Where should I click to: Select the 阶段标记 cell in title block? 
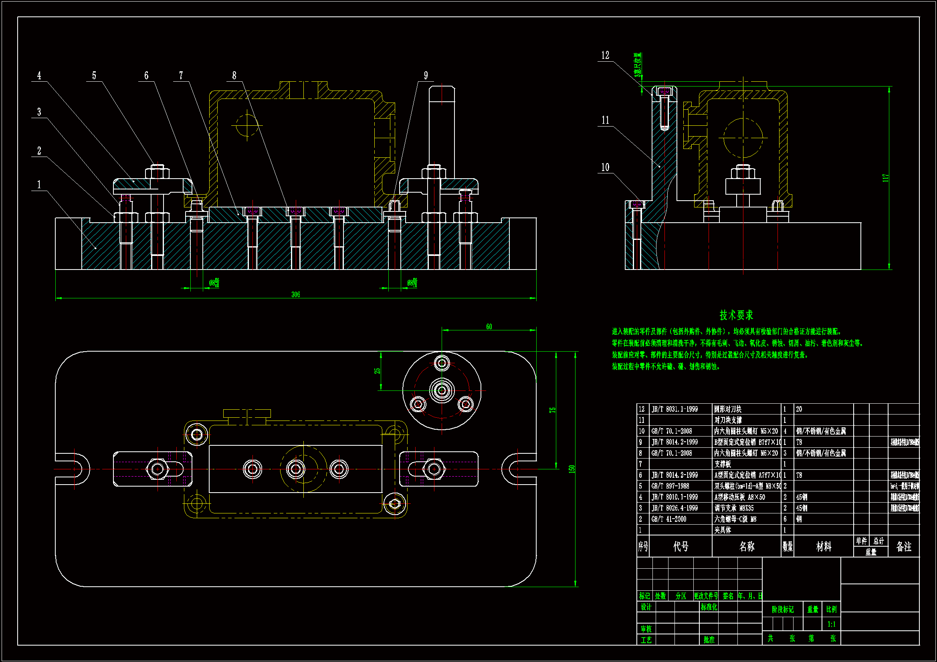[782, 610]
